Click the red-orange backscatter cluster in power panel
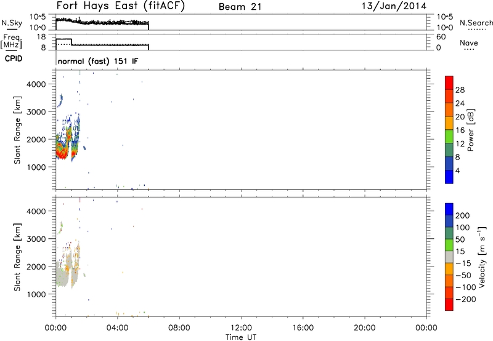This screenshot has width=493, height=341. tap(62, 150)
